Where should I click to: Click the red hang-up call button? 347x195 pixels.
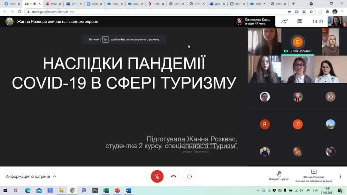[x=173, y=176]
